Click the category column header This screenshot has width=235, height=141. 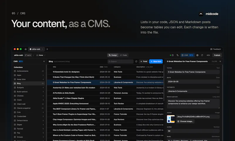pos(117,67)
